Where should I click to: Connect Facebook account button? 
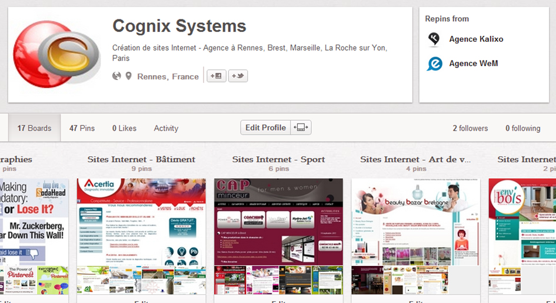pyautogui.click(x=217, y=76)
